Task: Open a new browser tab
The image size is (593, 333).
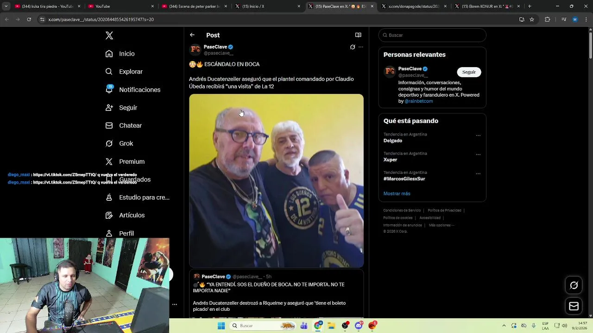Action: pyautogui.click(x=530, y=6)
